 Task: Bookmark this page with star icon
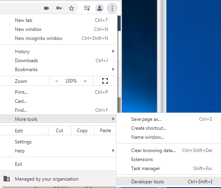click(71, 8)
